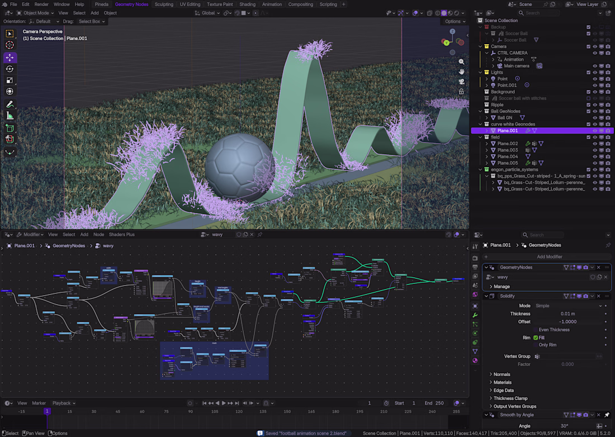Screen dimensions: 615x437
Task: Toggle visibility eye for Plane.001
Action: pyautogui.click(x=595, y=131)
